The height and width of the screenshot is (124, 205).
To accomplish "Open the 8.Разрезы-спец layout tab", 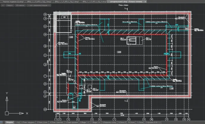I will [109, 122].
